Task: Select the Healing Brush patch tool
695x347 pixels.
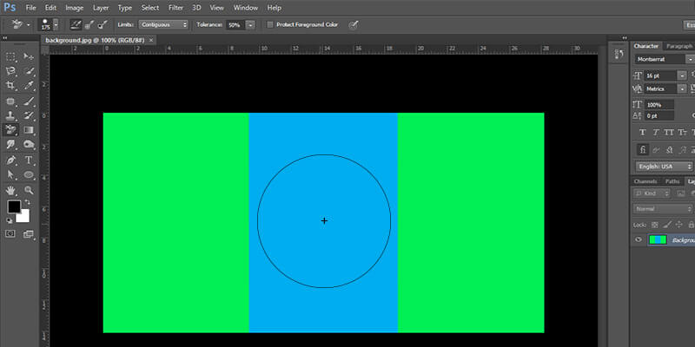Action: pos(10,101)
